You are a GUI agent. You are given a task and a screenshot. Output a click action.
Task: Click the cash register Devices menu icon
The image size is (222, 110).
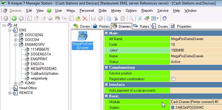click(x=5, y=11)
